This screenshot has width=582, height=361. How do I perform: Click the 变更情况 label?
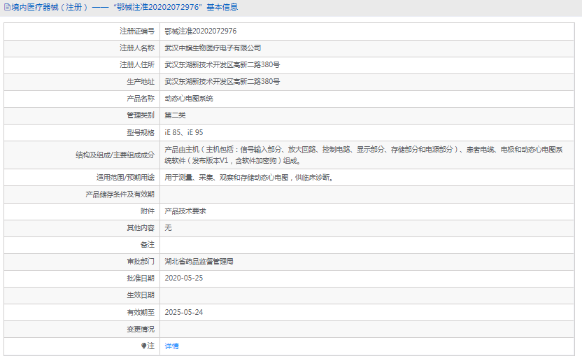pyautogui.click(x=141, y=329)
